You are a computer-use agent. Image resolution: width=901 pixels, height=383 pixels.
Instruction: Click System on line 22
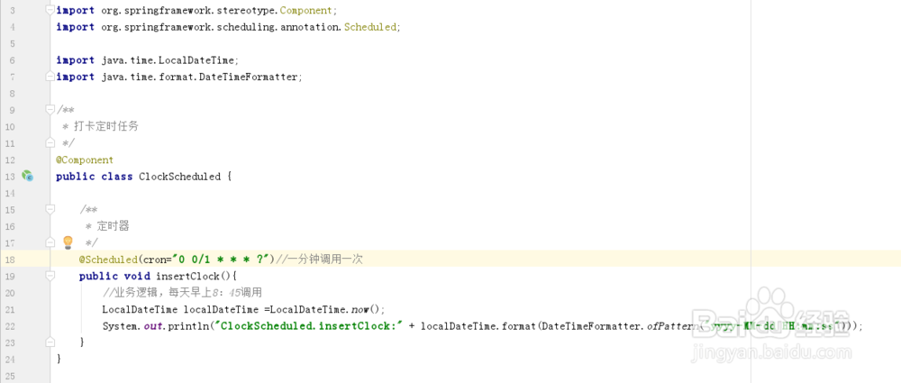tap(120, 326)
